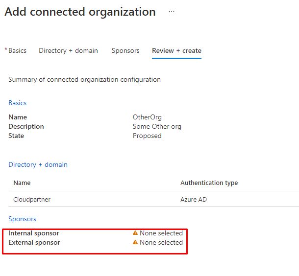The width and height of the screenshot is (299, 276).
Task: Switch to the Basics tab
Action: coord(17,50)
